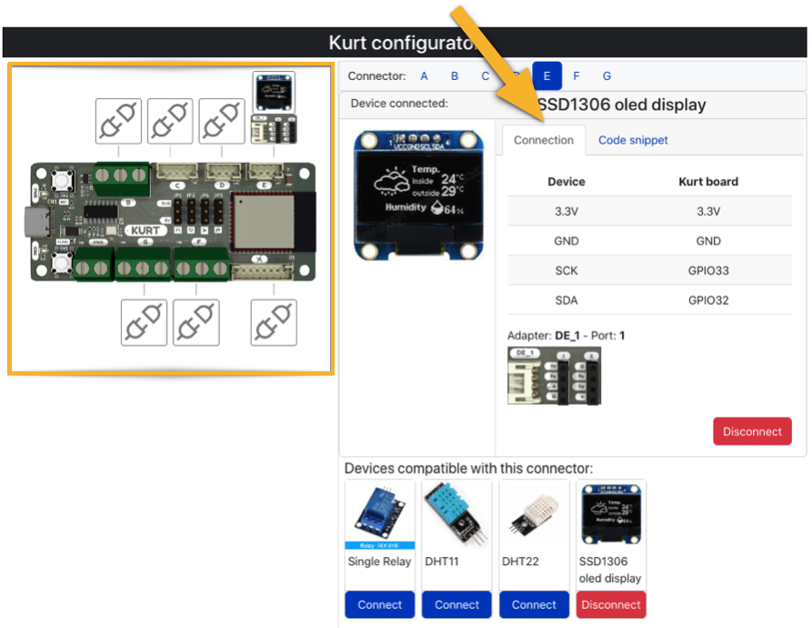The height and width of the screenshot is (628, 812).
Task: Click the DHT22 sensor icon
Action: [x=534, y=517]
